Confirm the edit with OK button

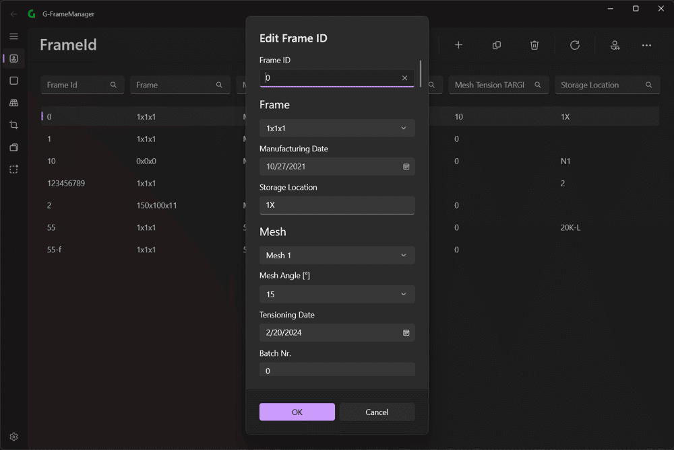point(297,412)
